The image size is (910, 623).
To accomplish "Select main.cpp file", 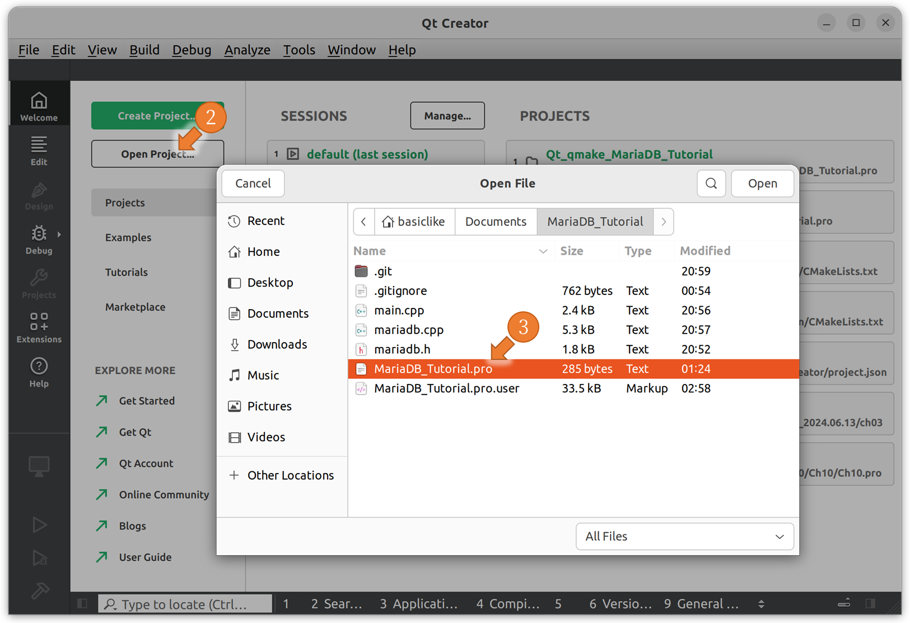I will pos(573,310).
